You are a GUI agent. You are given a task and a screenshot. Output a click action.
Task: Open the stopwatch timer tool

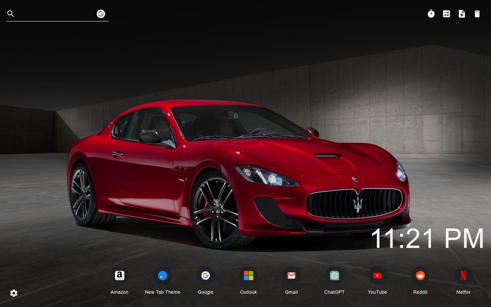431,14
